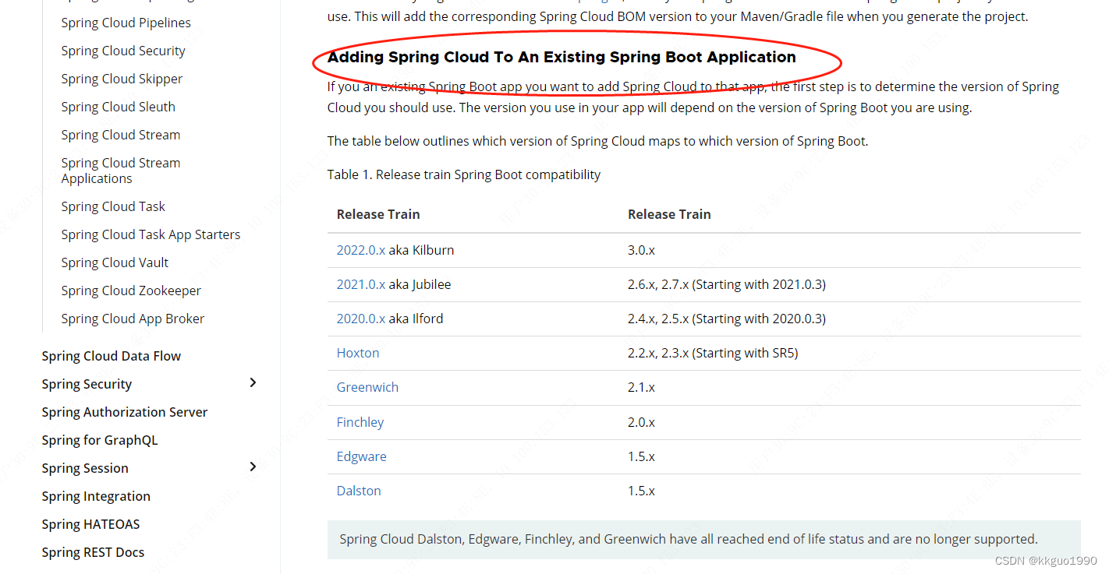Viewport: 1109px width, 574px height.
Task: Open the 2022.0.x release train link
Action: point(360,249)
